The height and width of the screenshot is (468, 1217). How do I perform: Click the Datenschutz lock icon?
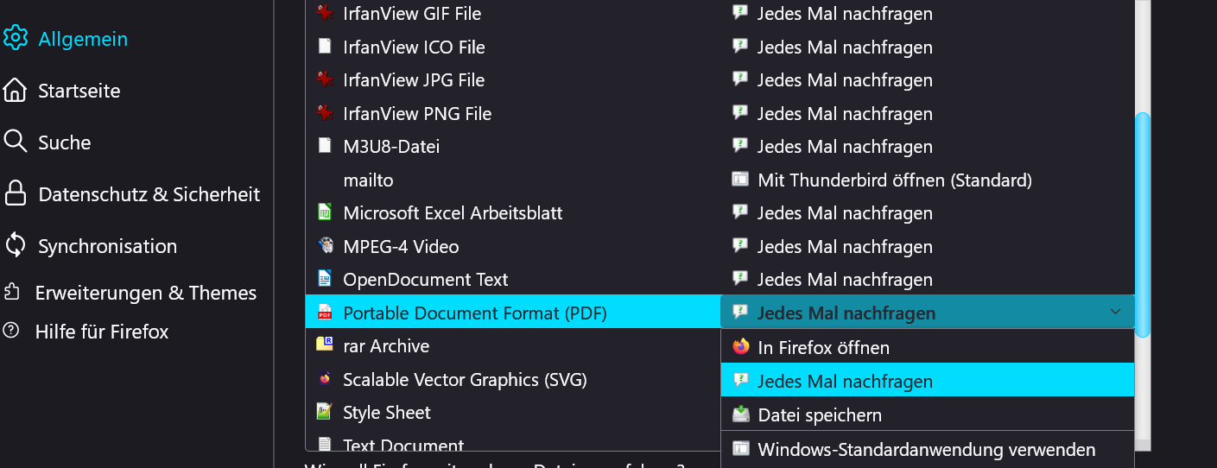16,193
